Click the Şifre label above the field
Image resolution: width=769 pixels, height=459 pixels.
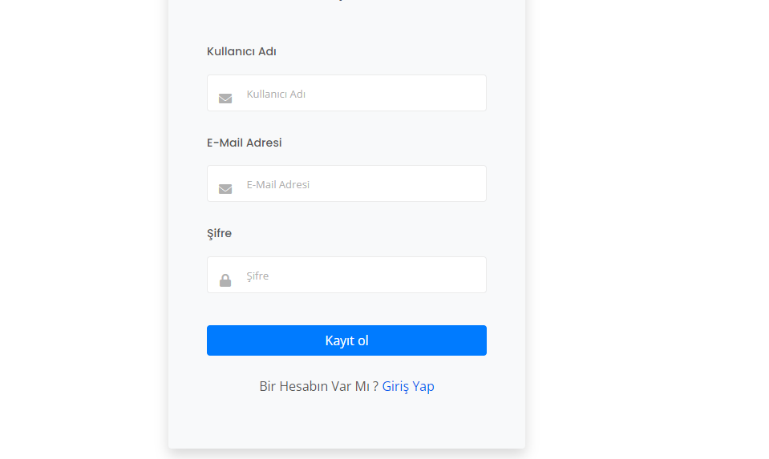click(219, 234)
